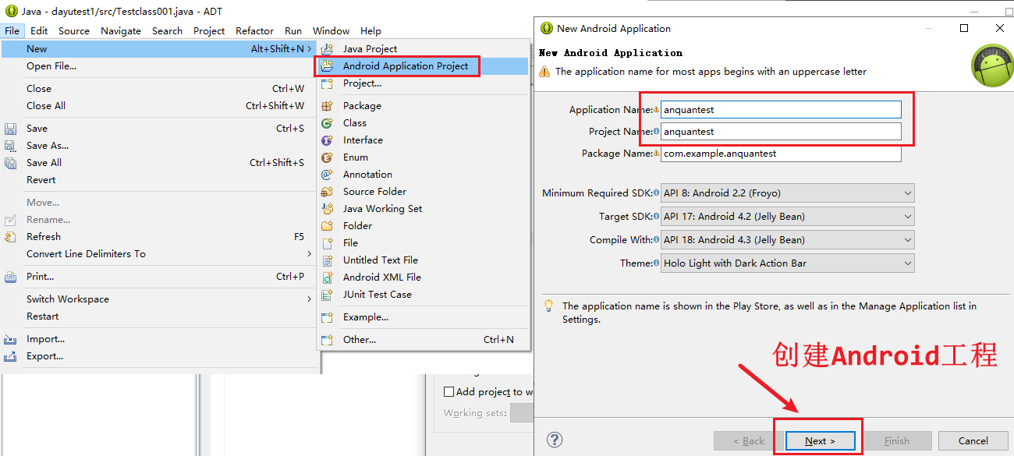Choose Revert from File menu
The image size is (1014, 456).
pyautogui.click(x=158, y=180)
